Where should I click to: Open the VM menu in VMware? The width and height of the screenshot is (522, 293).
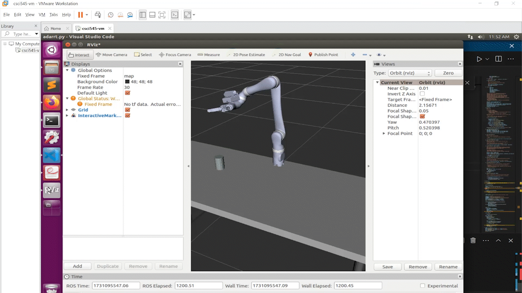(42, 15)
